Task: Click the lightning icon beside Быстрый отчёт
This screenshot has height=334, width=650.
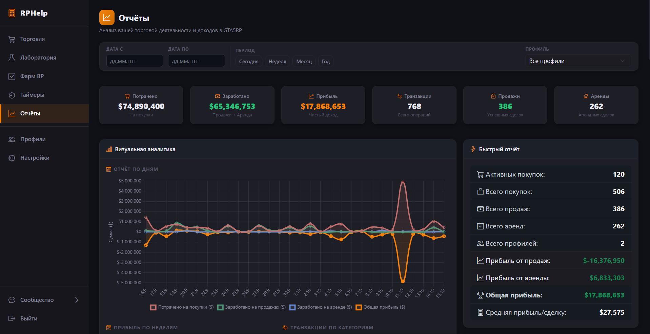Action: [473, 149]
